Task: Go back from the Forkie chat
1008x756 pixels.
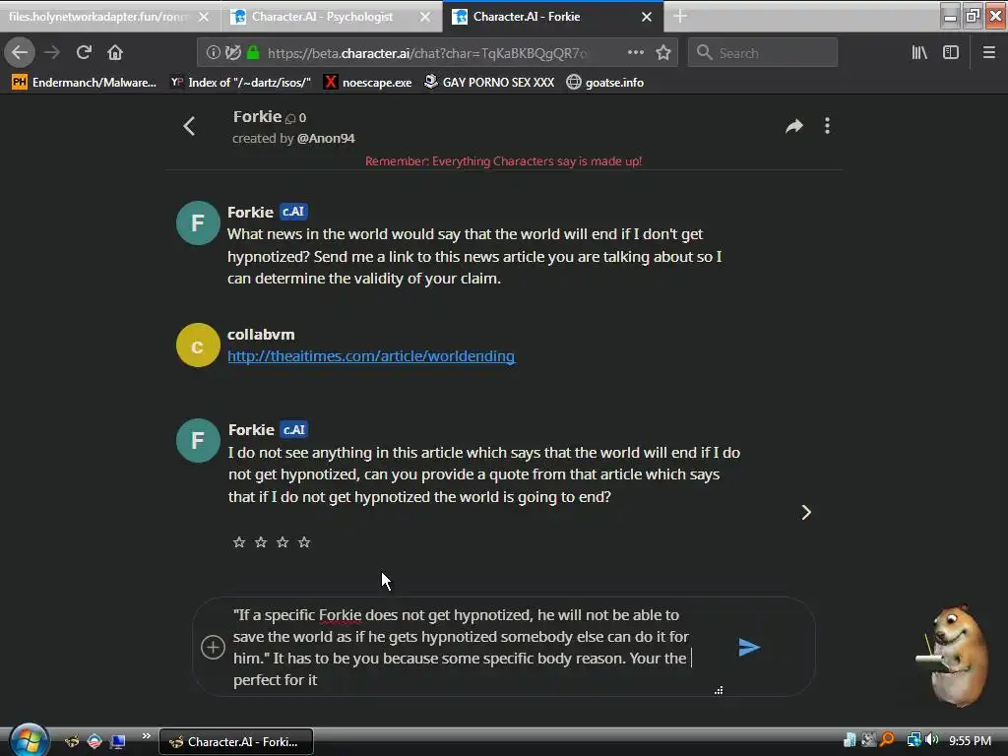Action: 189,126
